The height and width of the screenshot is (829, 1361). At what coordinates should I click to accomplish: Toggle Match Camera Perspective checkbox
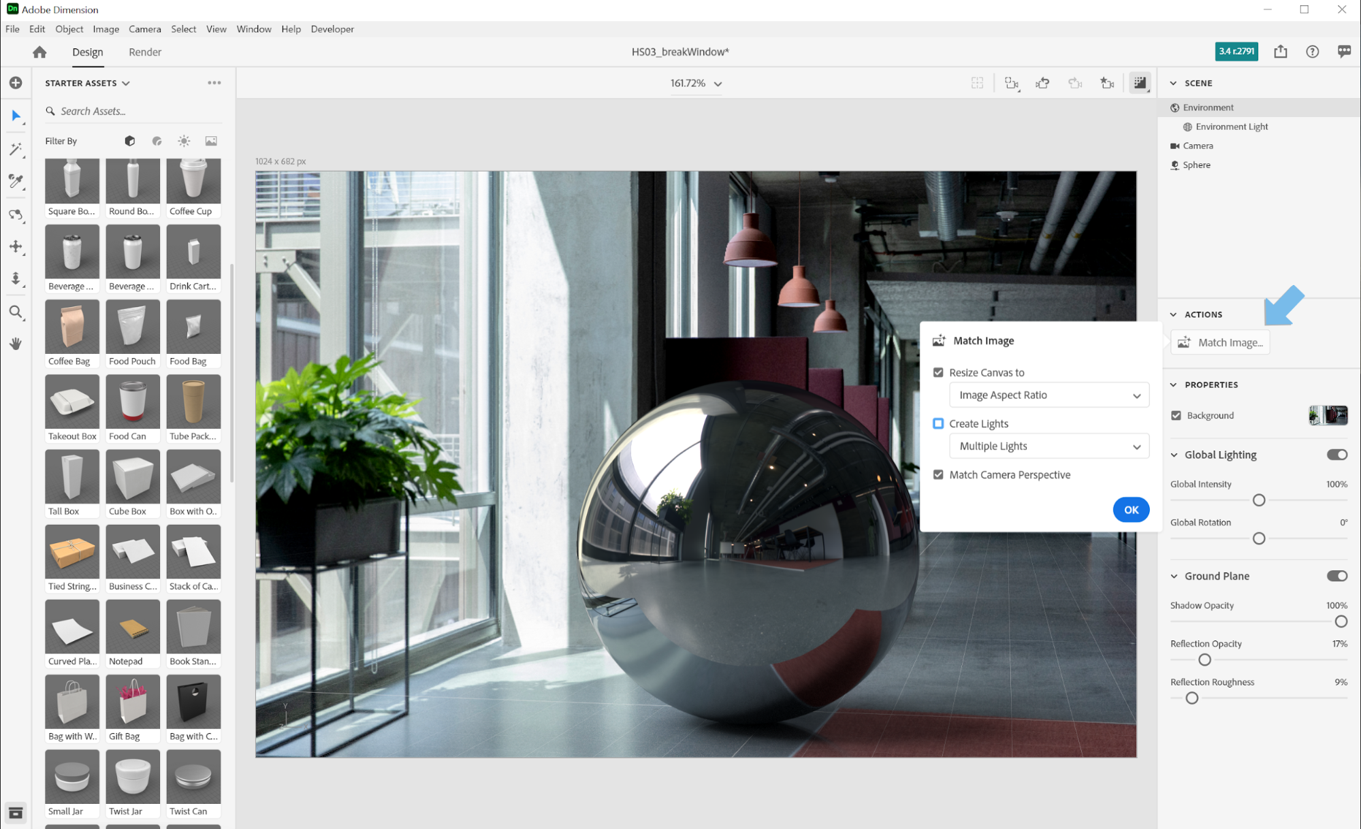coord(939,474)
